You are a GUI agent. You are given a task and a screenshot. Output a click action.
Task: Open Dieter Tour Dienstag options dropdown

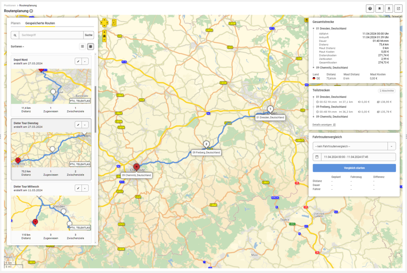(x=85, y=125)
